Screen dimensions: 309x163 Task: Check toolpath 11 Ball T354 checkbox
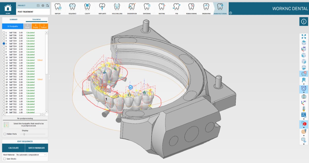pyautogui.click(x=4, y=60)
